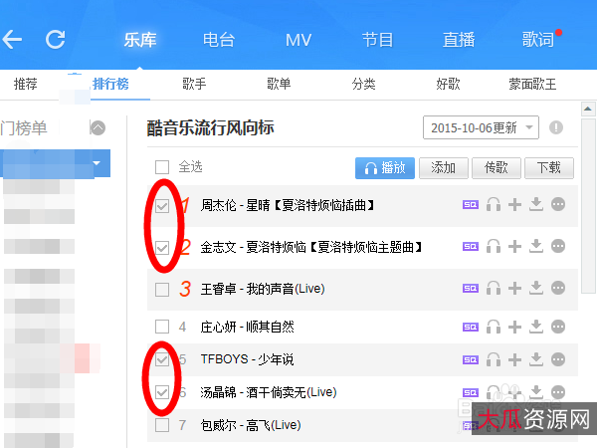The width and height of the screenshot is (597, 448).
Task: Download 金志文 - 夏洛特烦恼 song
Action: [x=536, y=246]
